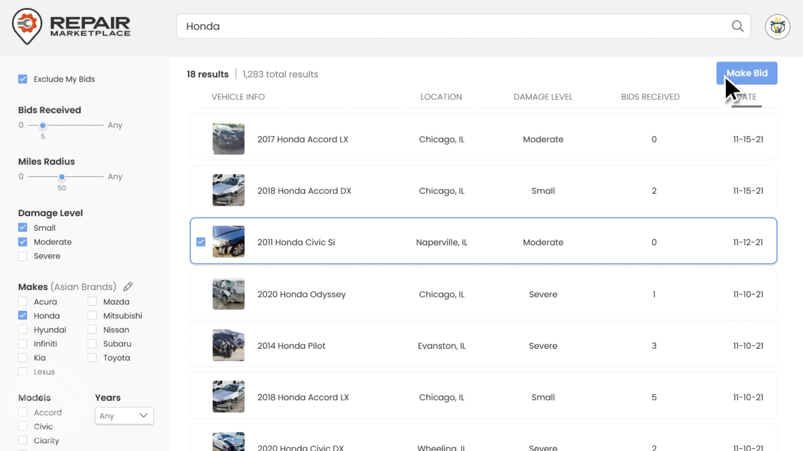This screenshot has width=803, height=451.
Task: Check Severe damage level
Action: point(23,256)
